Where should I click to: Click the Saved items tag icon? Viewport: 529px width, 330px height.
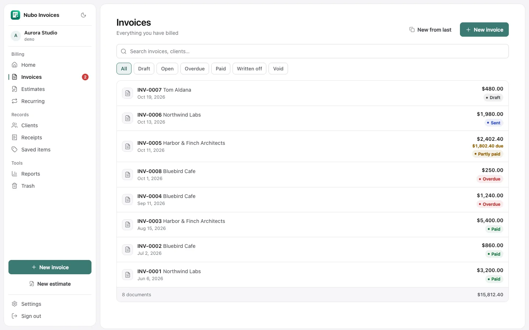[15, 150]
